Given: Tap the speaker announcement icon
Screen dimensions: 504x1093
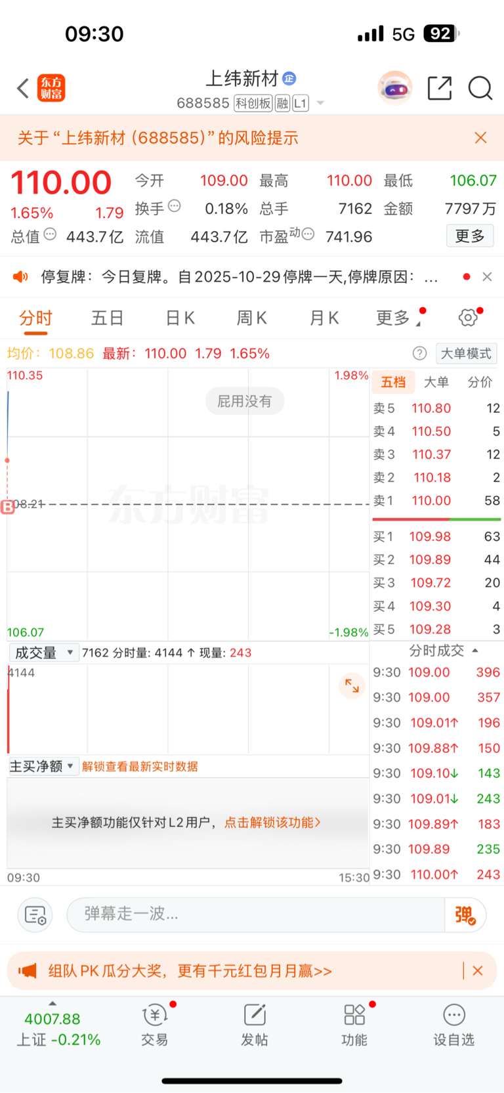Looking at the screenshot, I should coord(20,276).
